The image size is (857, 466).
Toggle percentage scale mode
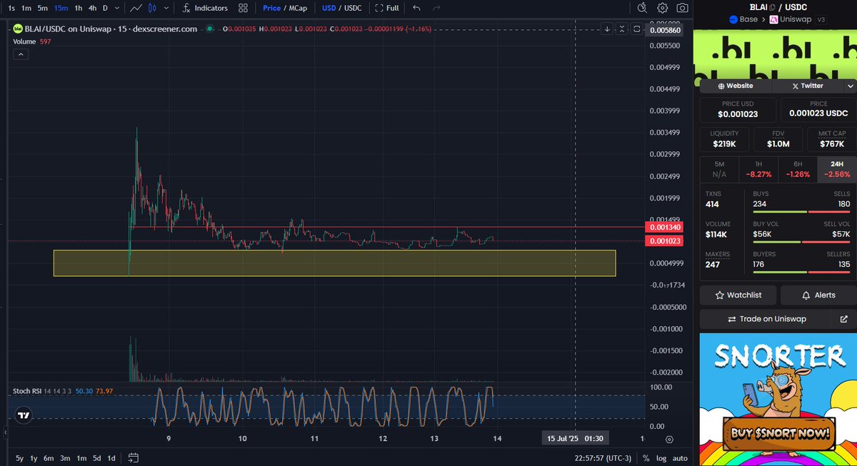(646, 458)
